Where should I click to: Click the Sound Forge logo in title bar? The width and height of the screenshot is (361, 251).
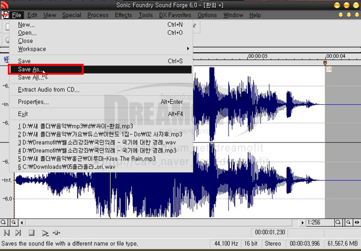click(4, 5)
